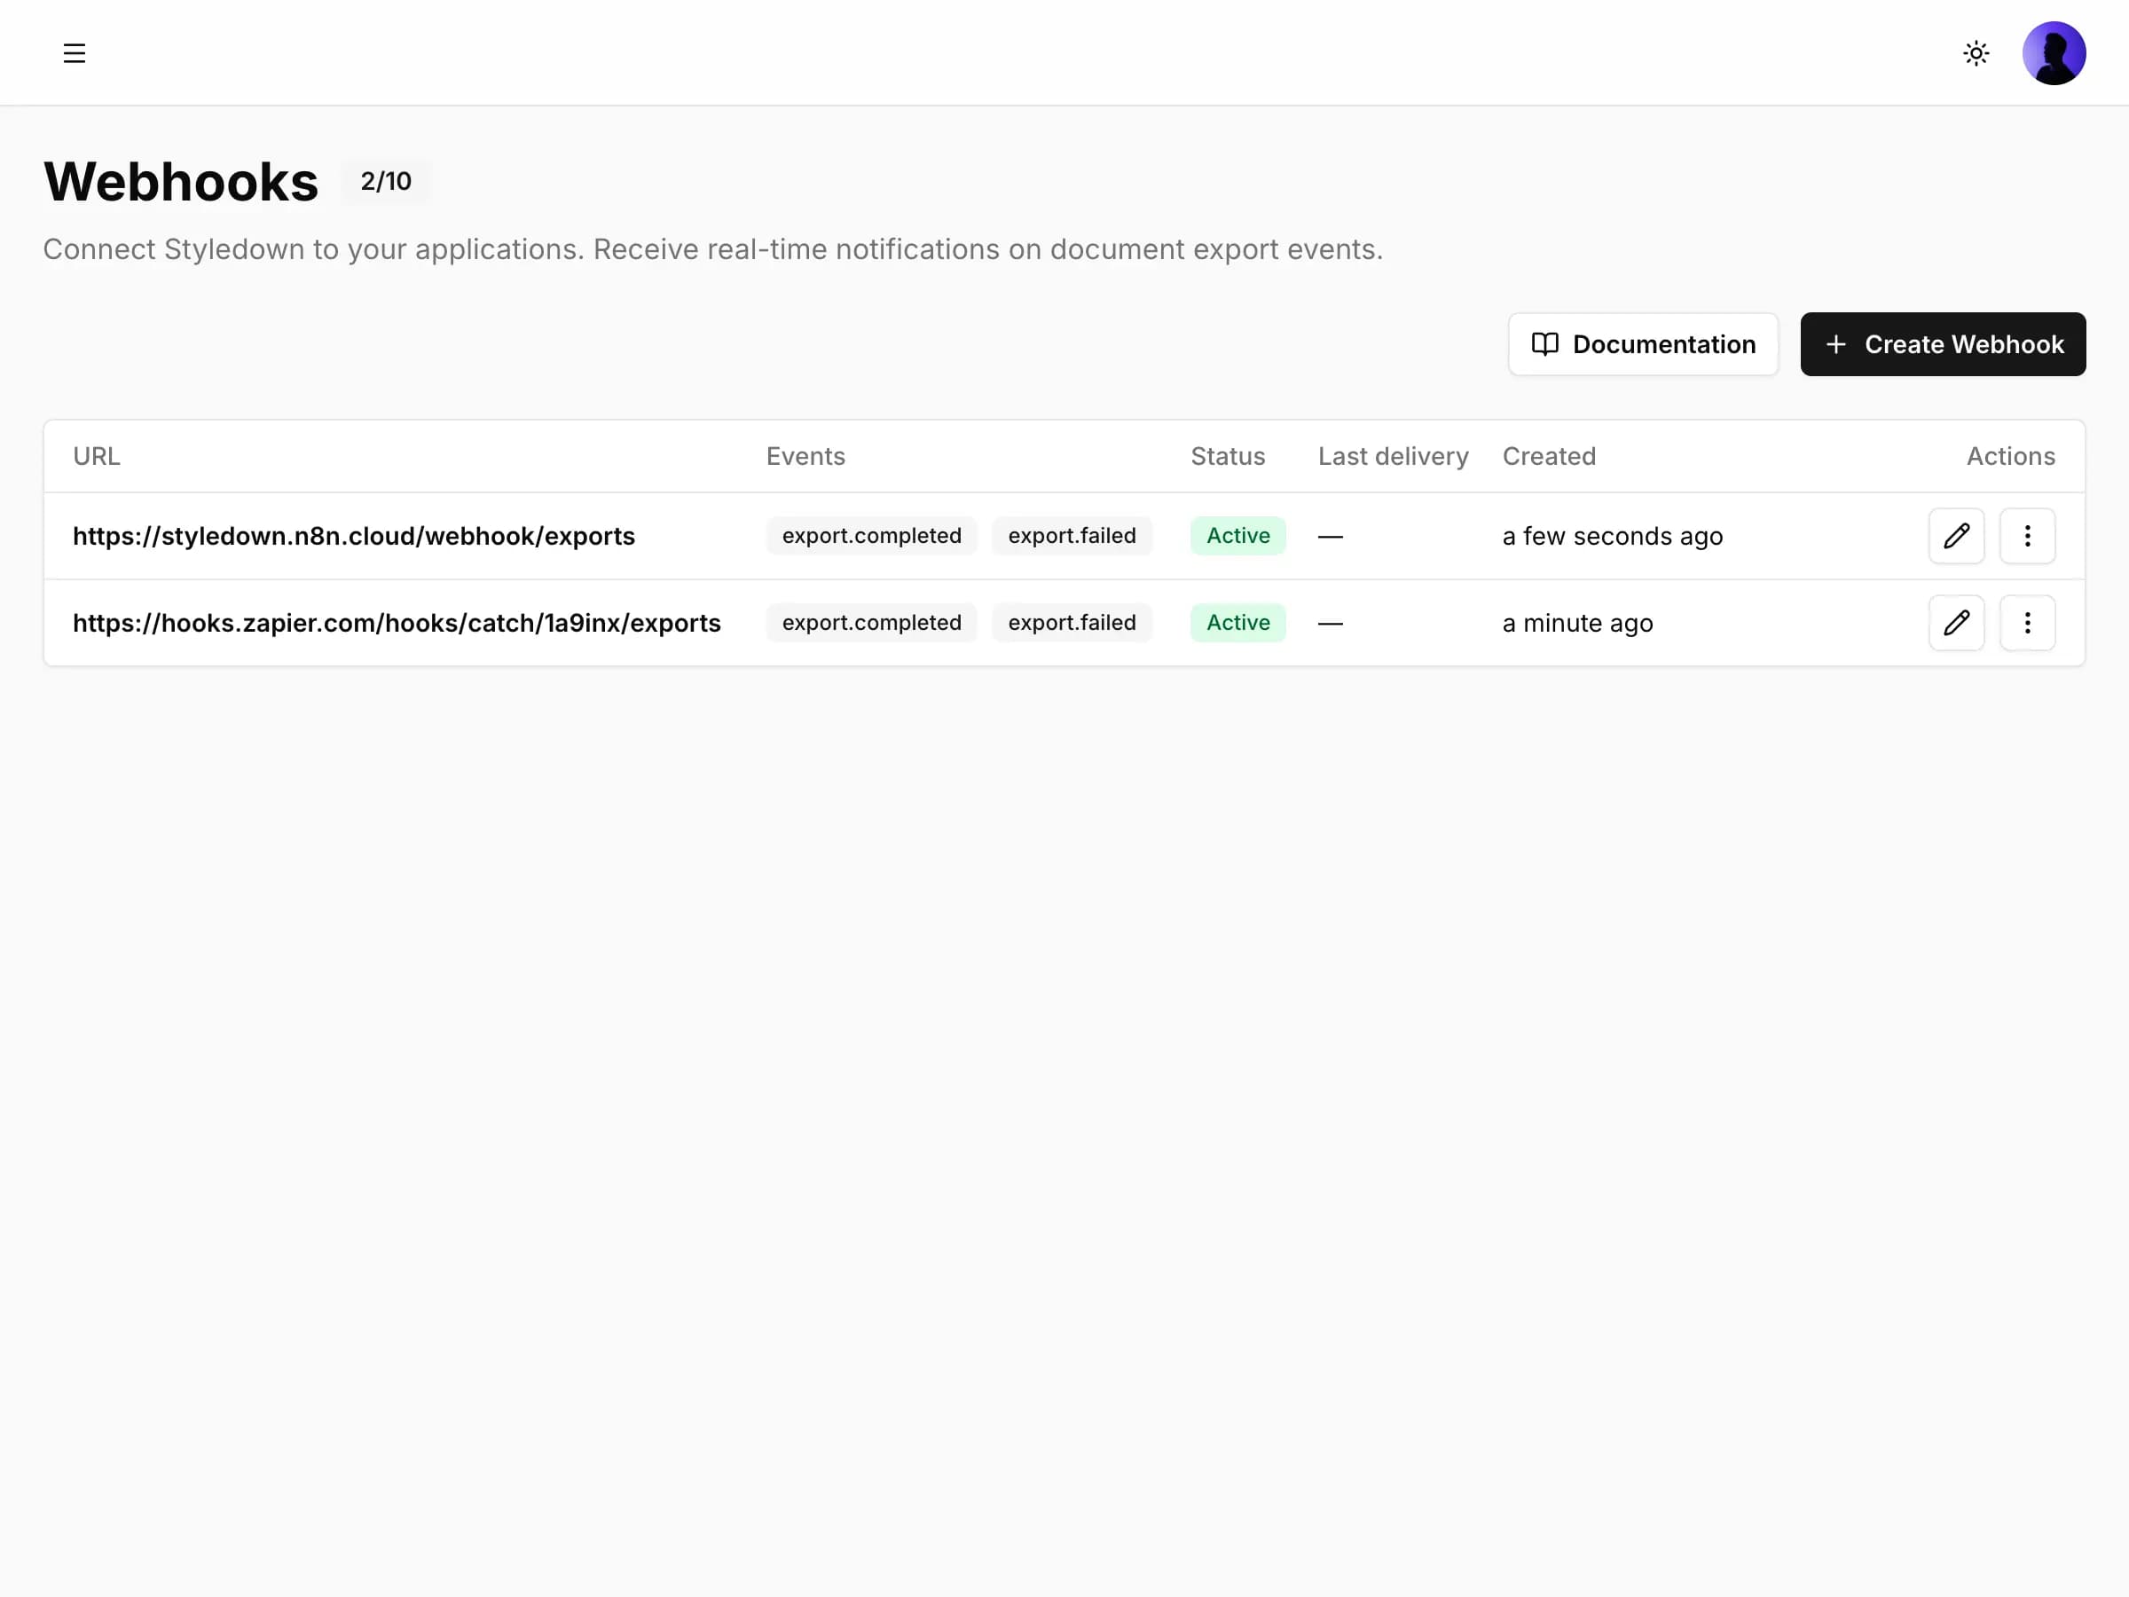The width and height of the screenshot is (2129, 1597).
Task: Select the export.failed tag on Zapier webhook
Action: coord(1072,623)
